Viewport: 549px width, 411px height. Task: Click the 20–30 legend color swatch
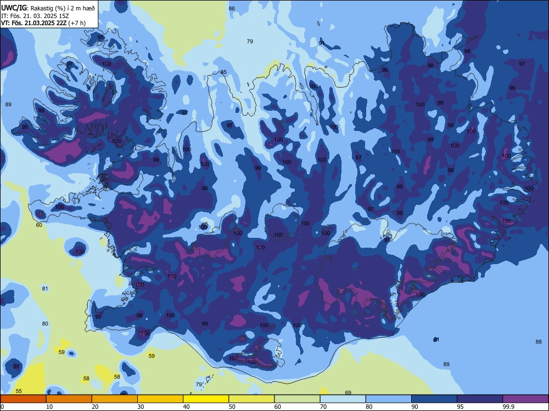[x=115, y=399]
